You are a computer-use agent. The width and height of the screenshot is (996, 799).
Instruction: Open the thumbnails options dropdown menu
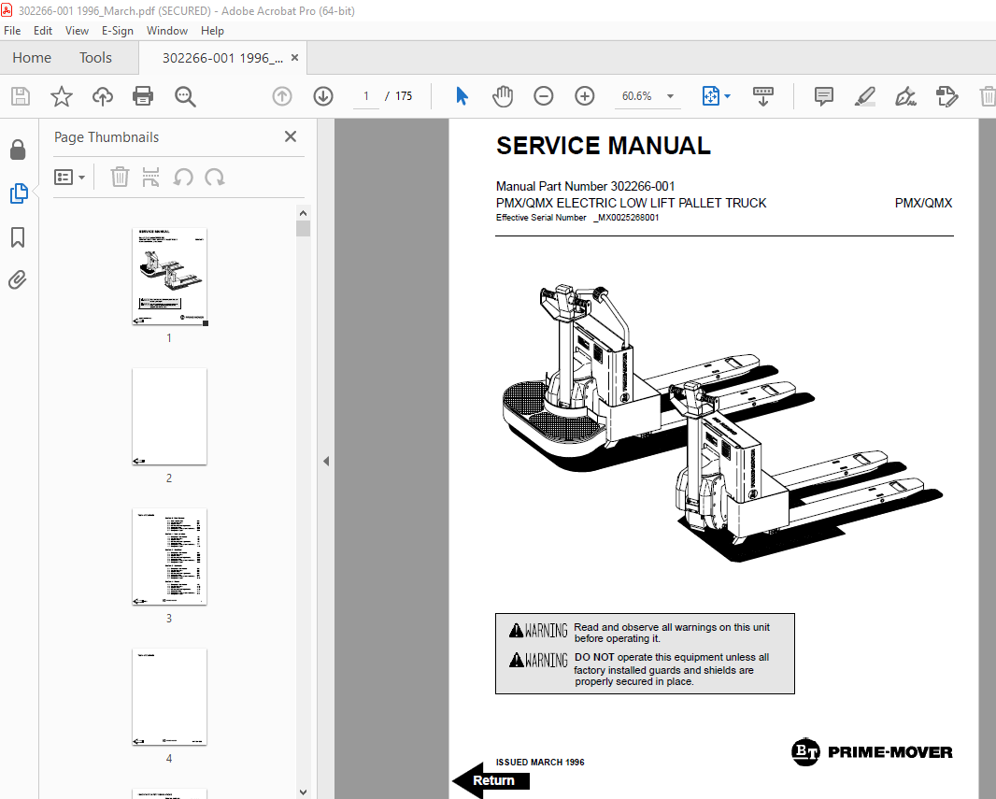[x=69, y=178]
